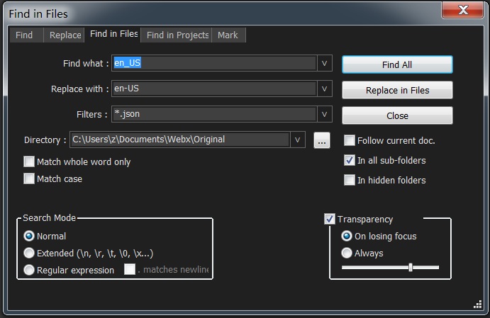This screenshot has width=490, height=318.
Task: Switch to the Replace tab
Action: pyautogui.click(x=65, y=35)
